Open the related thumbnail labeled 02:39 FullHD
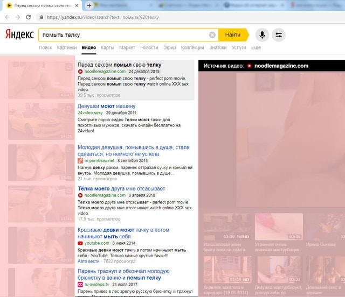 coord(227,227)
